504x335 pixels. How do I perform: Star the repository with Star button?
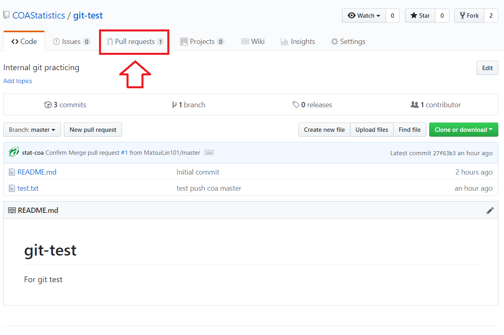pos(420,16)
